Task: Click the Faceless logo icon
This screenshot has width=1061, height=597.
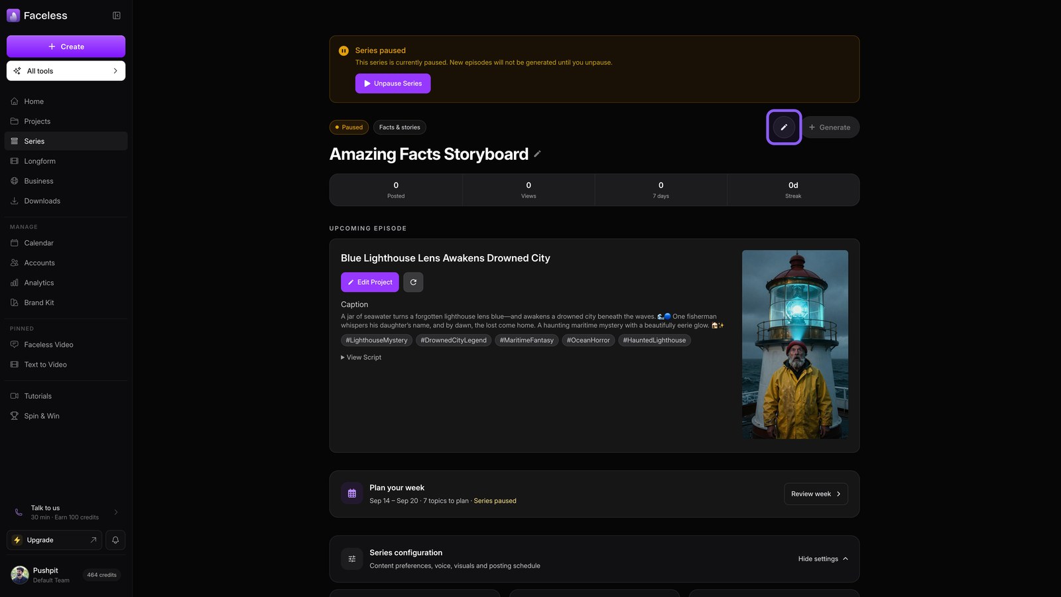Action: 13,15
